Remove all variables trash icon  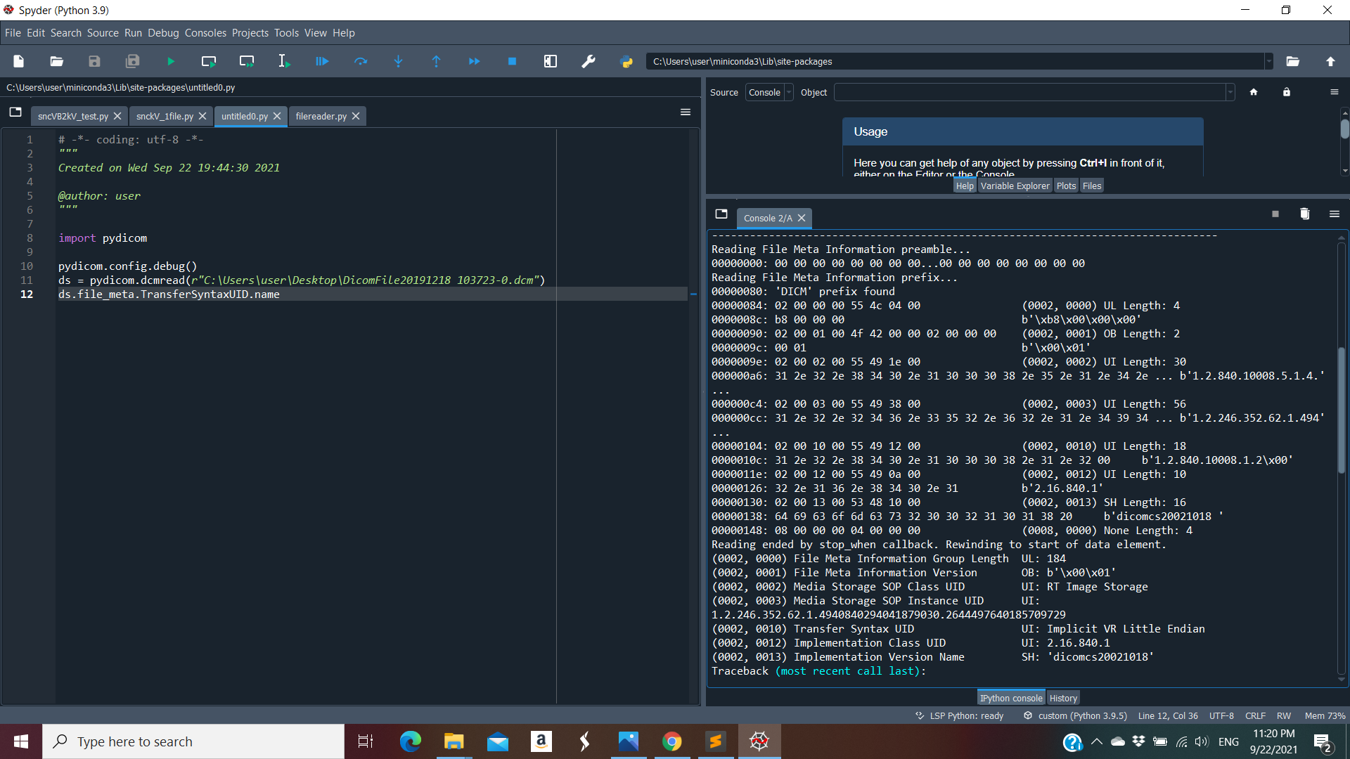tap(1305, 214)
